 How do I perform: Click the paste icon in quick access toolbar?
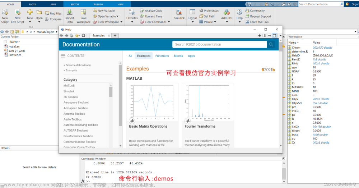(266, 4)
